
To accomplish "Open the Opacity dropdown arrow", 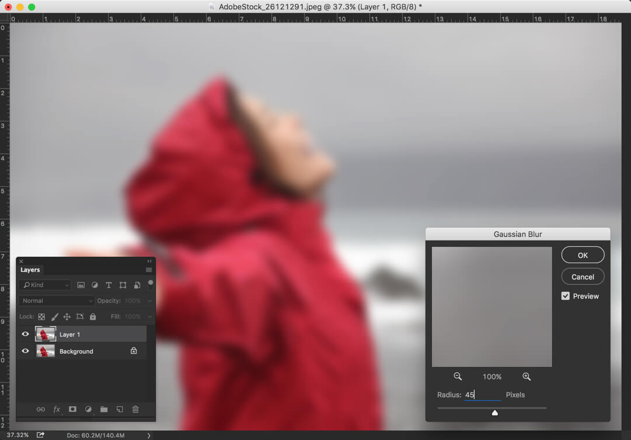I will pyautogui.click(x=149, y=301).
